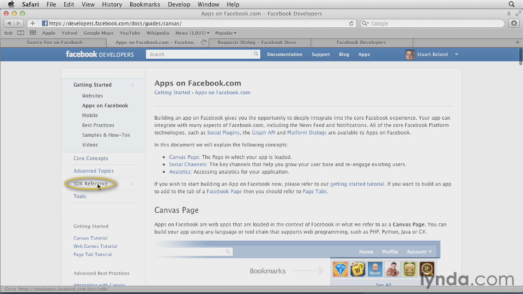Image resolution: width=523 pixels, height=294 pixels.
Task: Open the account dropdown arrow beside Stuart Beland
Action: (x=457, y=54)
